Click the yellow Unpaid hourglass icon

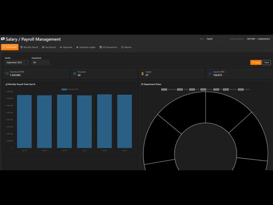point(143,74)
